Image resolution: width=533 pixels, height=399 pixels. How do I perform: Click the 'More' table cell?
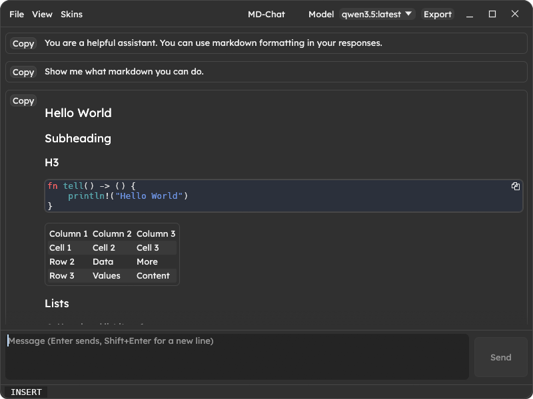click(147, 261)
